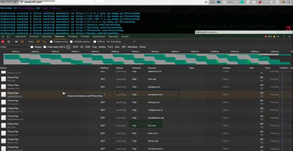Click the W extension icon

point(248,2)
